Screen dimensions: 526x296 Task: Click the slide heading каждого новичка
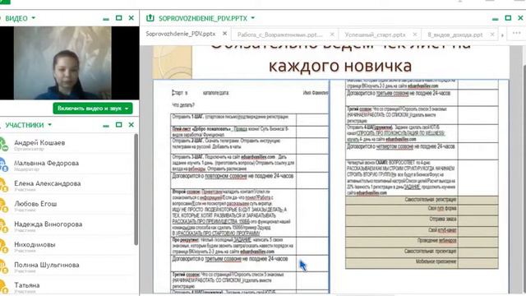[339, 66]
